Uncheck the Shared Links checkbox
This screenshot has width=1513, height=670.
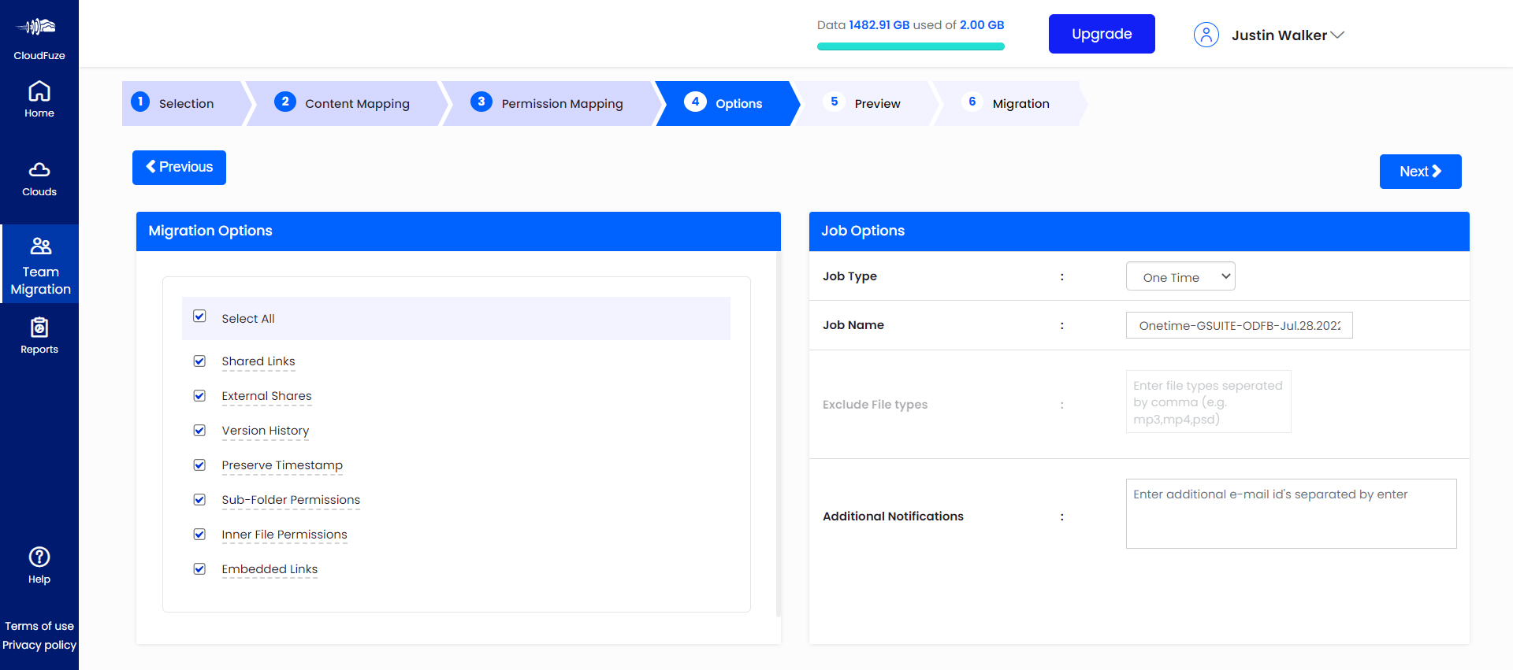pos(199,361)
